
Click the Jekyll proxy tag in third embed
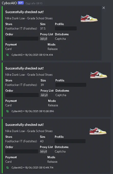tap(43, 151)
